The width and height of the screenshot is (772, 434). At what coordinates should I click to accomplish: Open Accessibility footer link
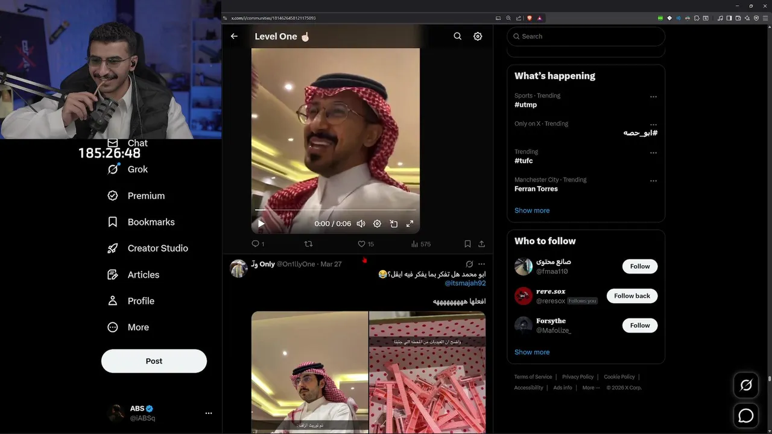tap(529, 388)
